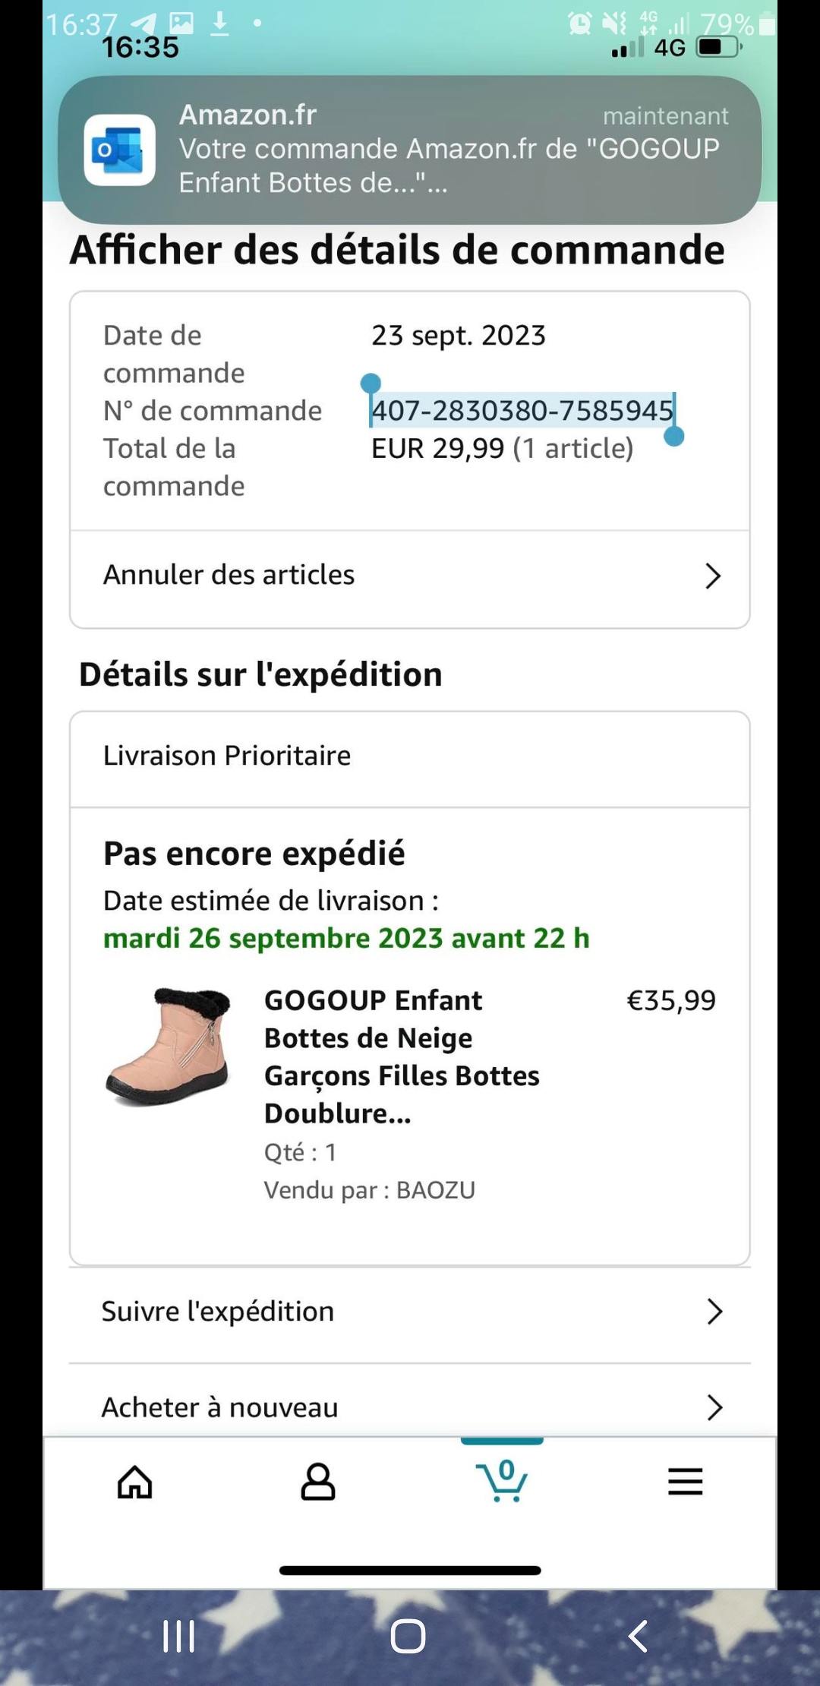Image resolution: width=820 pixels, height=1686 pixels.
Task: Open the GOGOUP Enfant Bottes product title
Action: tap(402, 1056)
